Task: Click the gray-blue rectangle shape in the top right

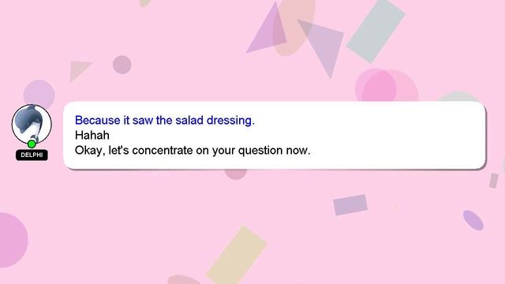Action: (376, 31)
